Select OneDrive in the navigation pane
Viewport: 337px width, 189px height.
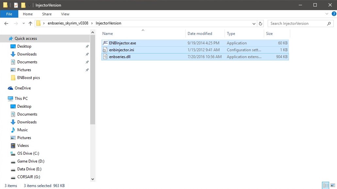[23, 88]
